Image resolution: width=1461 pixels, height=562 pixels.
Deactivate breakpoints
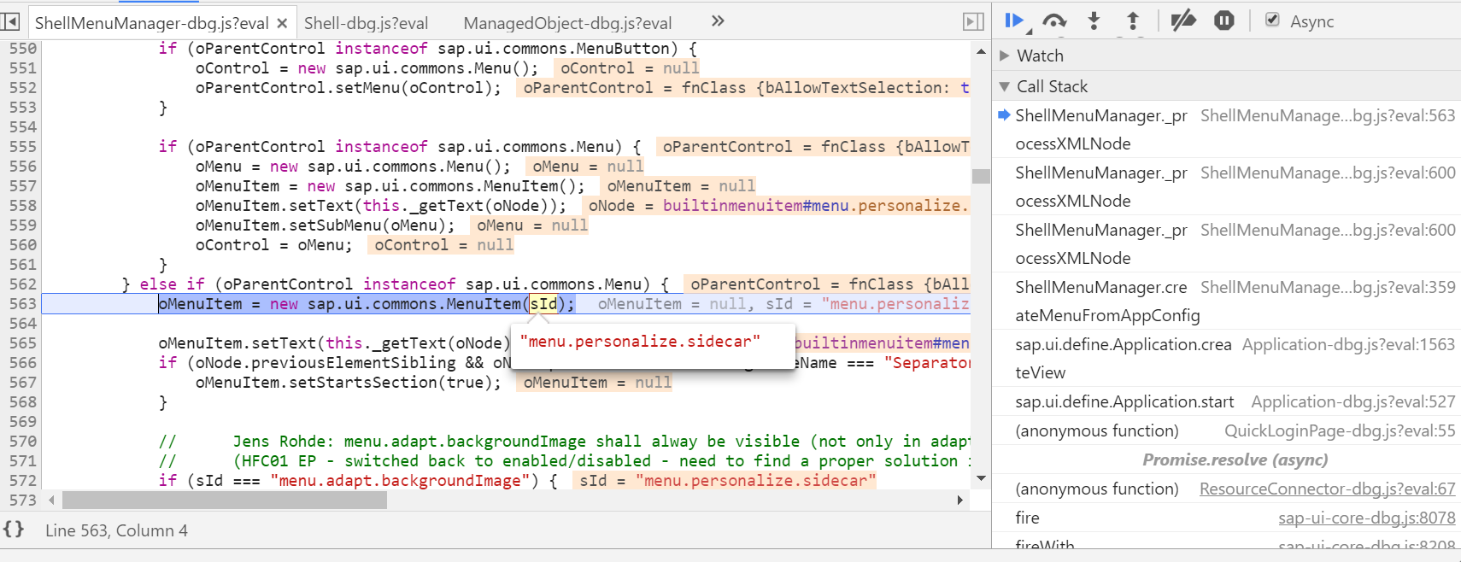pyautogui.click(x=1183, y=20)
